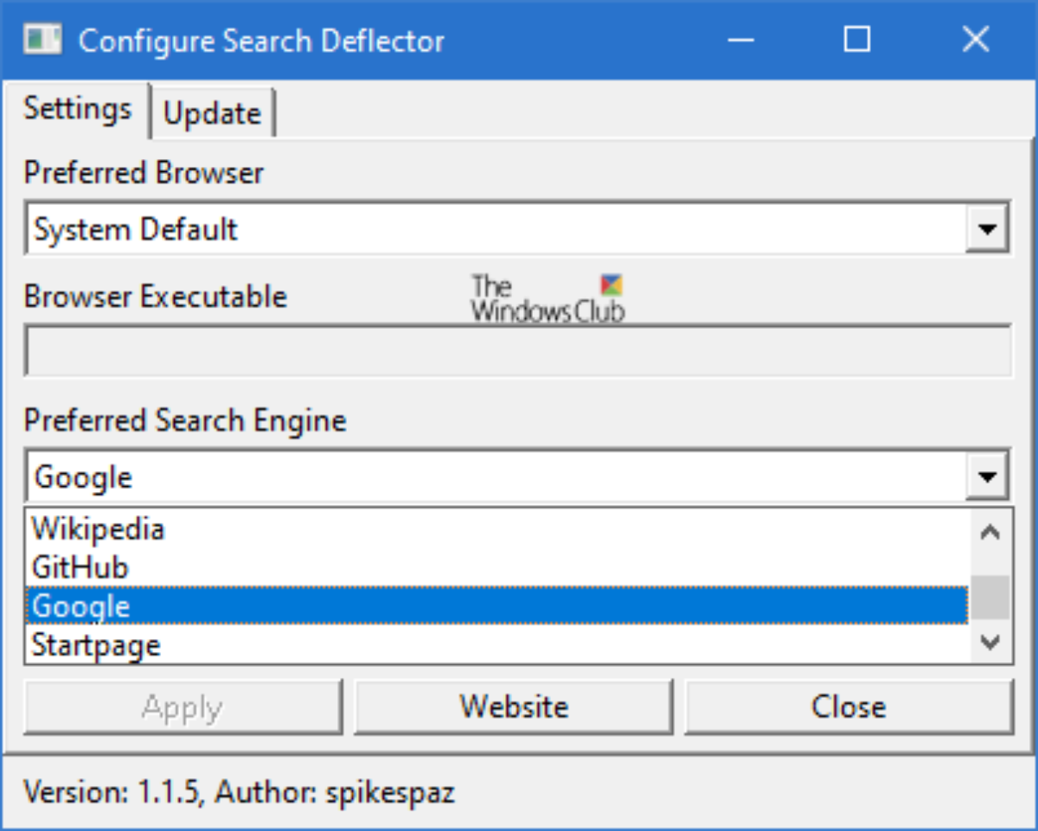
Task: Click the Website button
Action: 514,706
